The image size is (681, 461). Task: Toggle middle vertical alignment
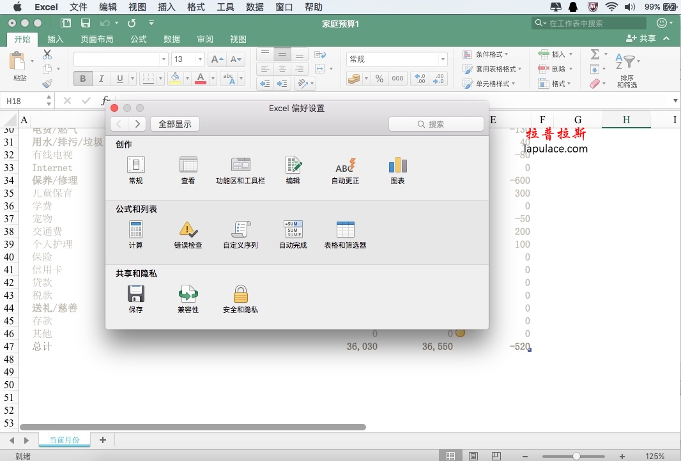click(282, 55)
